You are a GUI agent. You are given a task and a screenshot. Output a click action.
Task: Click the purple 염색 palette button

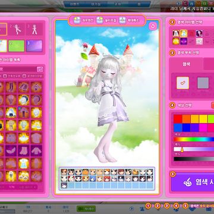193,182
